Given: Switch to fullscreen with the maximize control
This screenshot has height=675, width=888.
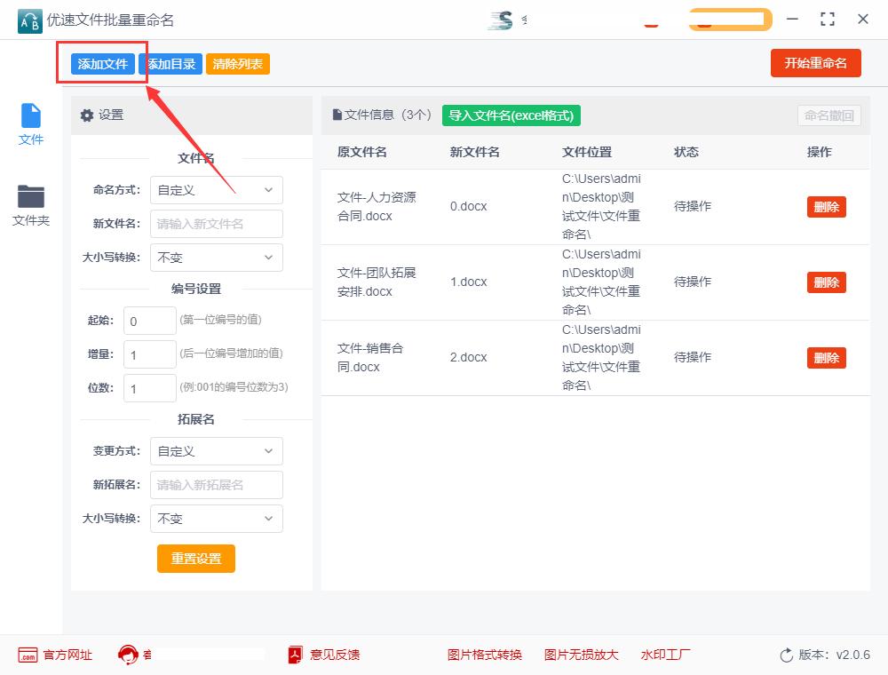Looking at the screenshot, I should click(x=828, y=18).
